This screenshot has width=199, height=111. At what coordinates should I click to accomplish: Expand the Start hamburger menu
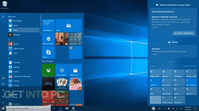click(3, 16)
